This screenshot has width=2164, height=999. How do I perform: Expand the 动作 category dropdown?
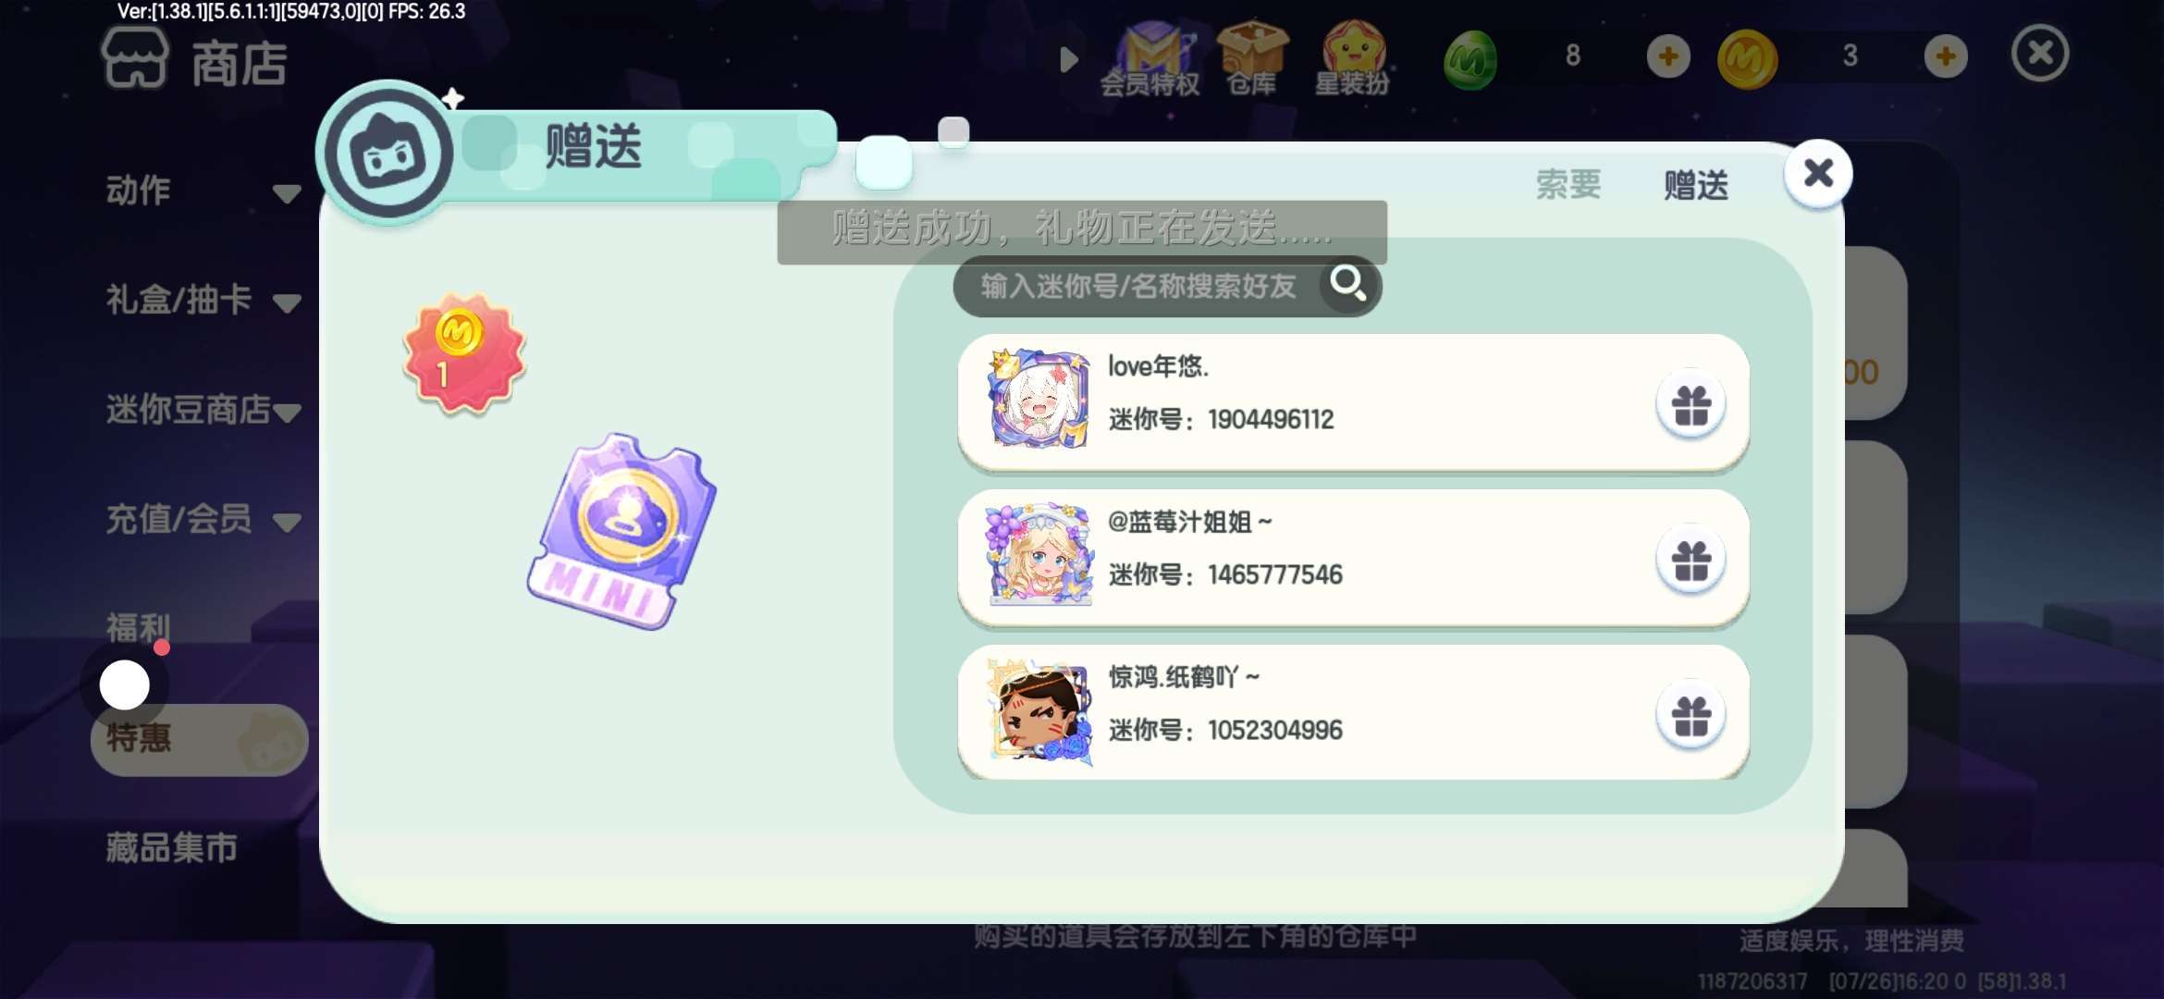[287, 192]
